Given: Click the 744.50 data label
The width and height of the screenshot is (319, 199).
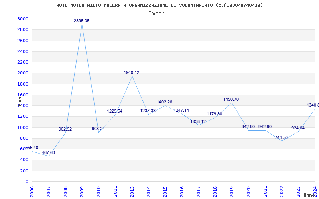Looking at the screenshot, I should tap(281, 137).
